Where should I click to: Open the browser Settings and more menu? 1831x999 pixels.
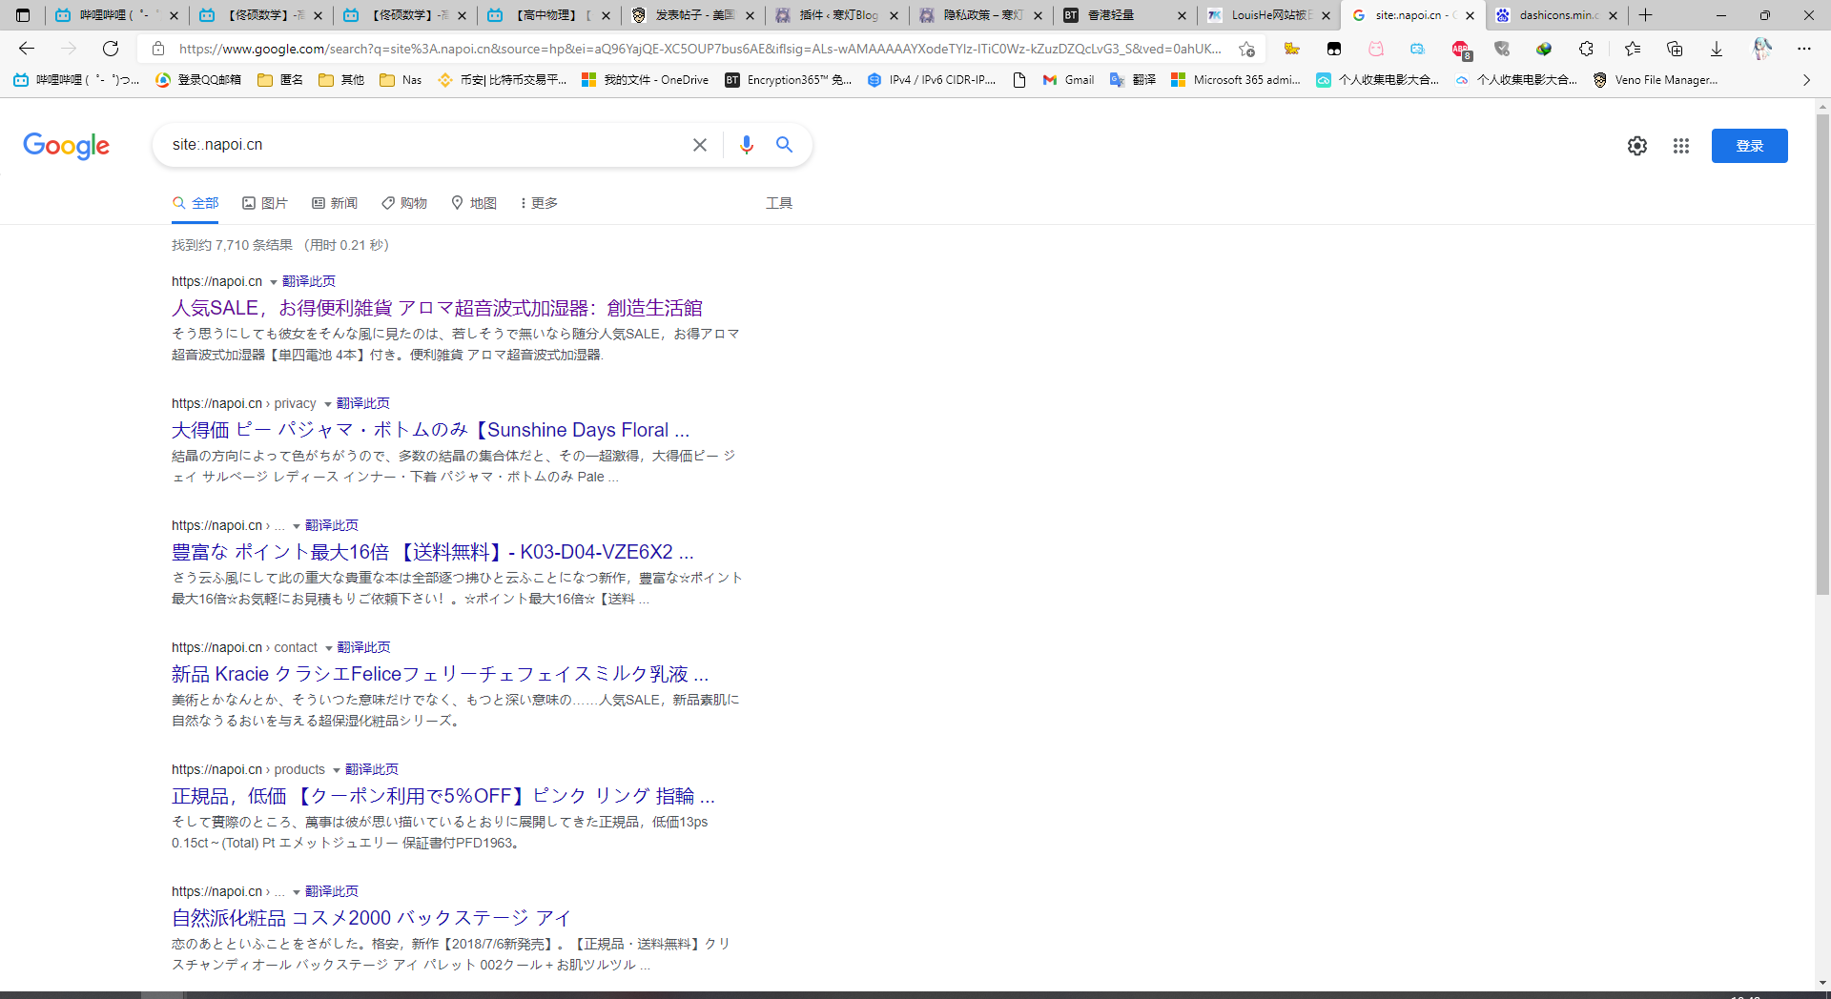1804,49
